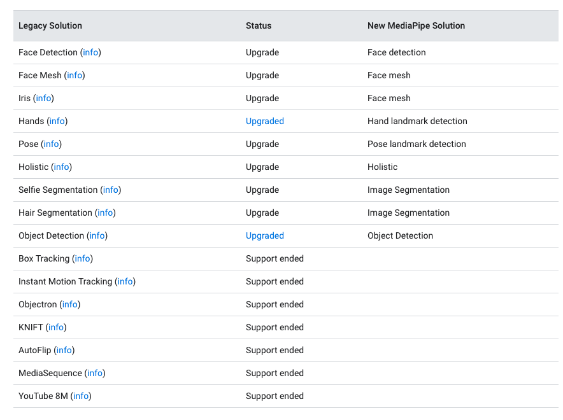This screenshot has width=563, height=420.
Task: Open the info link for Selfie Segmentation
Action: pos(110,190)
